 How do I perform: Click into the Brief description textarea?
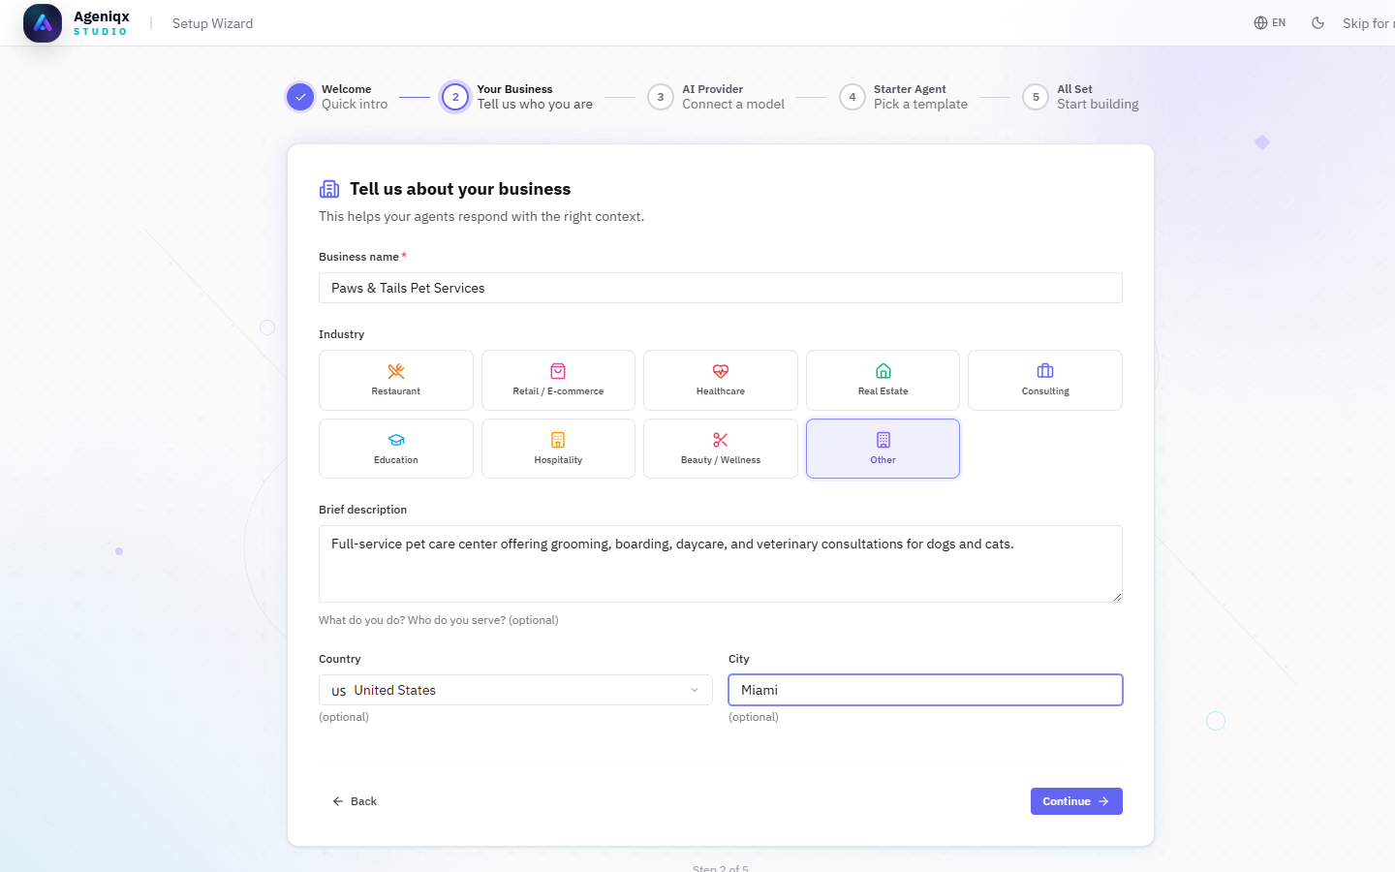coord(721,564)
